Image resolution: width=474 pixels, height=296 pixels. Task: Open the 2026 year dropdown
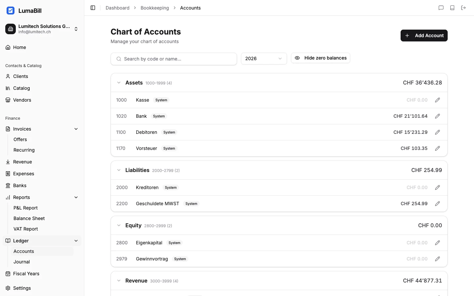click(x=264, y=58)
